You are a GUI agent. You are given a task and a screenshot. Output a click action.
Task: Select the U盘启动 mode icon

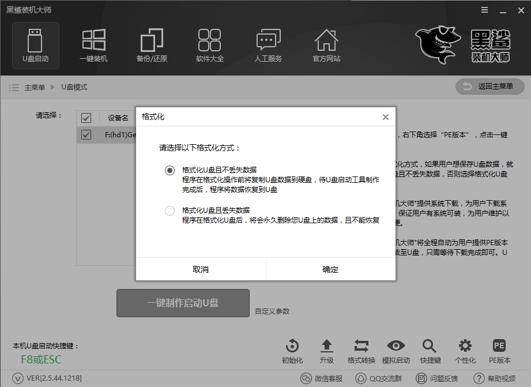[x=36, y=45]
